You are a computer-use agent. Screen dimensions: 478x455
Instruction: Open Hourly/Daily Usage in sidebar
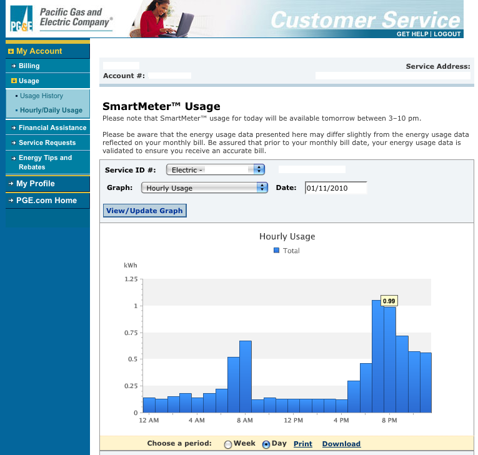51,110
